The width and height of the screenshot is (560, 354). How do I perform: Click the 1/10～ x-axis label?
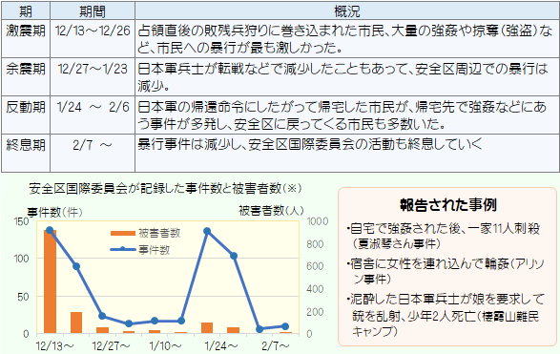(165, 345)
